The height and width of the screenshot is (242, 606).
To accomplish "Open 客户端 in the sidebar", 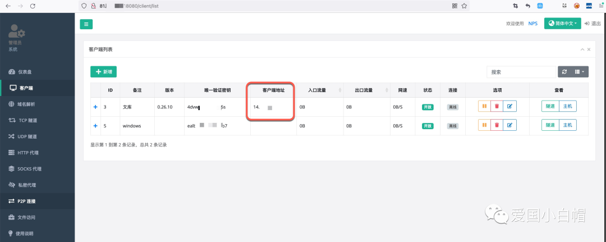I will point(37,88).
